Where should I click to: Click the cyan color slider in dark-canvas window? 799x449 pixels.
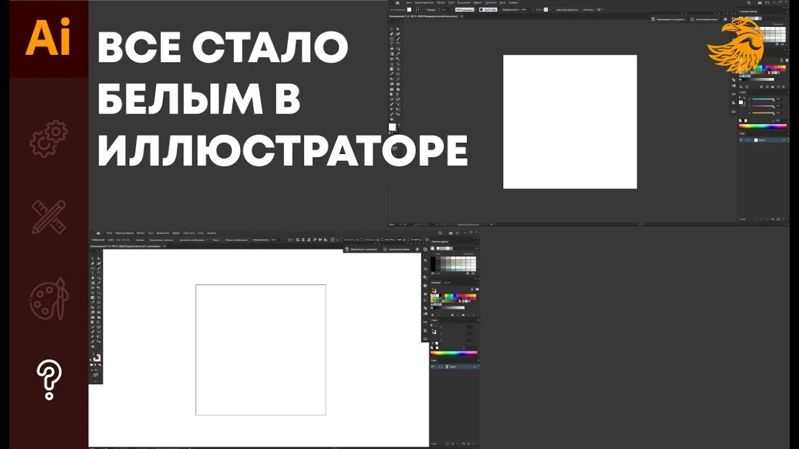click(763, 99)
